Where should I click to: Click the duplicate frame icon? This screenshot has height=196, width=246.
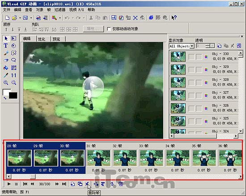point(80,184)
